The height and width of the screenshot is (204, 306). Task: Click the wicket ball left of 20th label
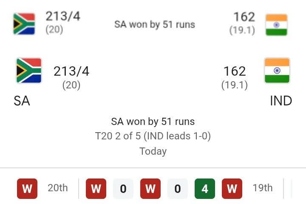coord(27,189)
